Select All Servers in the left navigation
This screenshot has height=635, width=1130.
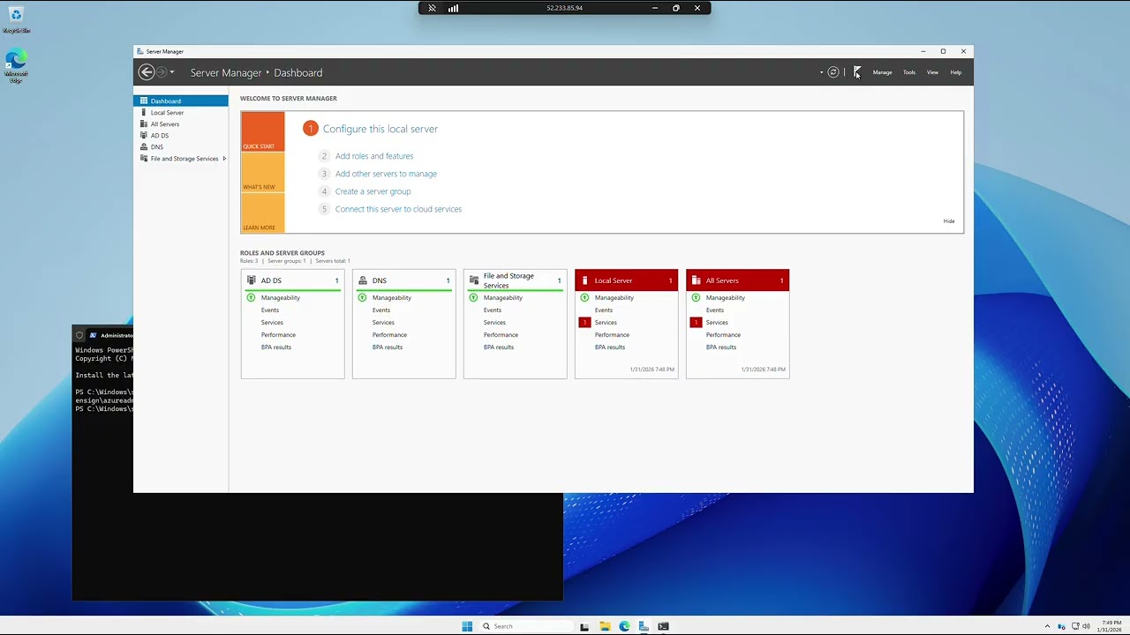click(x=181, y=123)
